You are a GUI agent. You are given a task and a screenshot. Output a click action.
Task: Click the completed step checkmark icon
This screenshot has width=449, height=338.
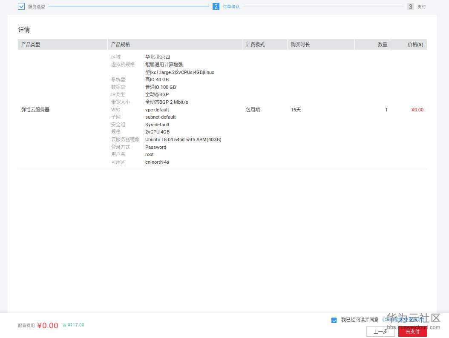(21, 6)
